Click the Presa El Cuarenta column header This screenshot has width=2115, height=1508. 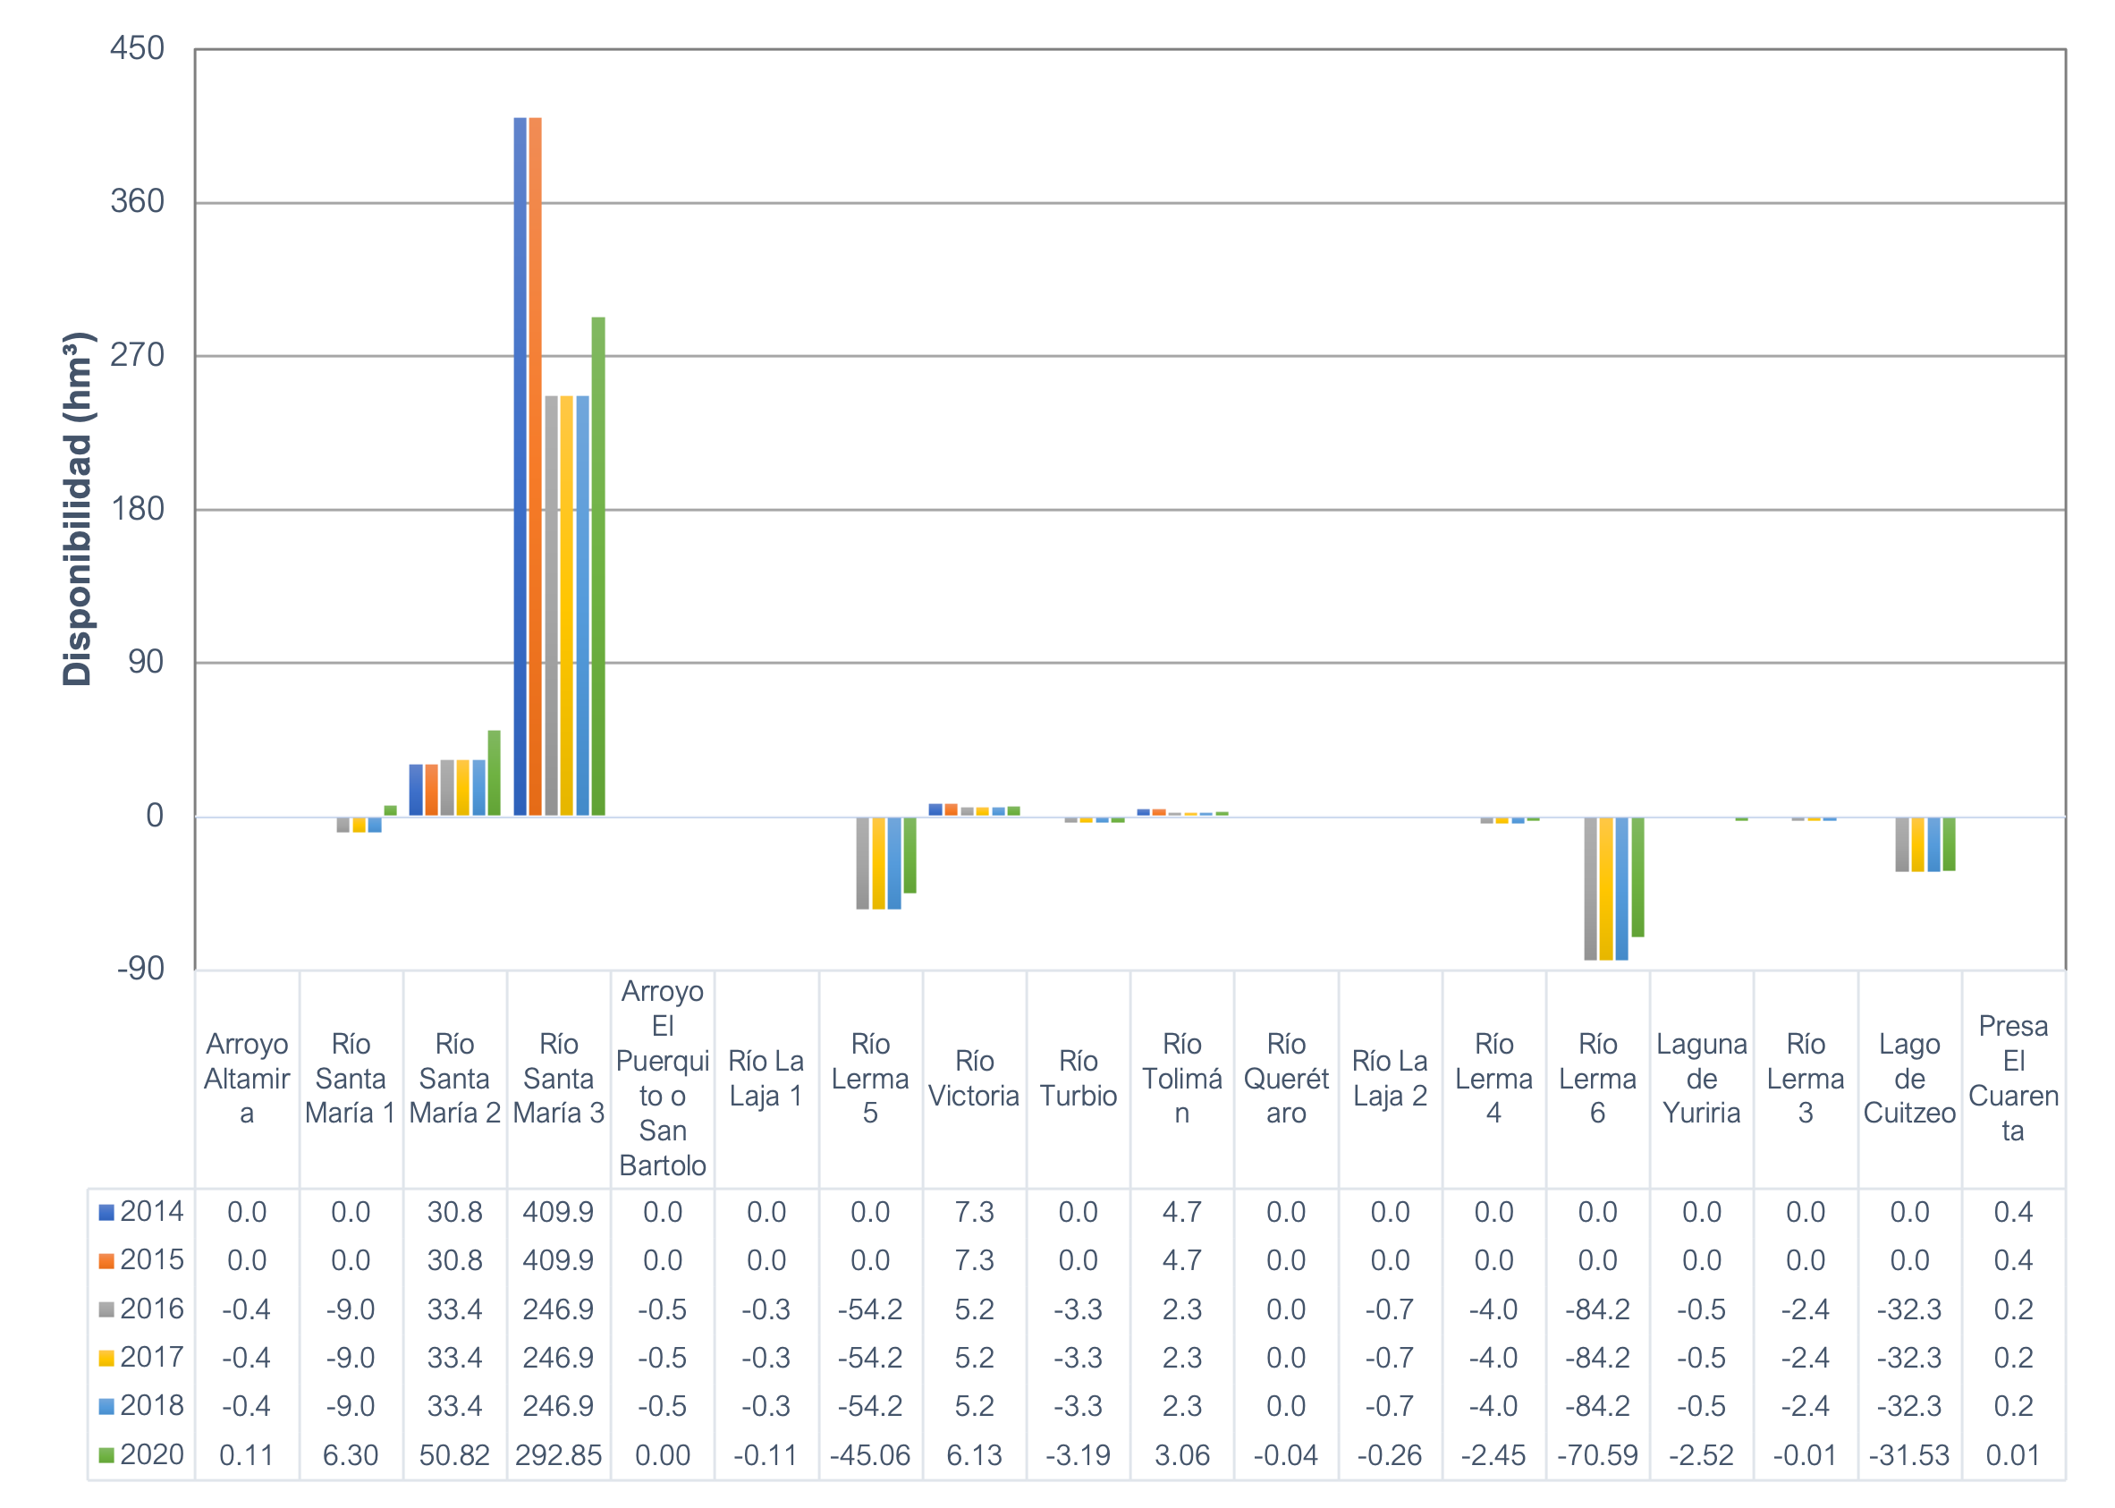pos(2013,1078)
